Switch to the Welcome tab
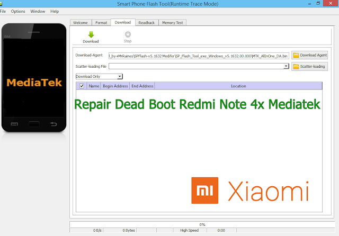This screenshot has height=236, width=339. 81,23
